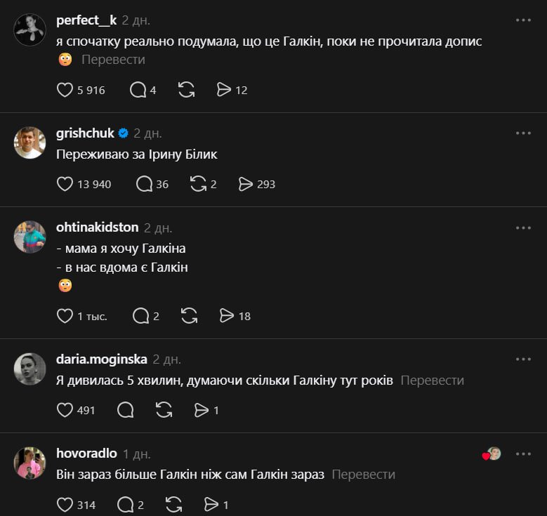Image resolution: width=547 pixels, height=516 pixels.
Task: Reply to grishchuk's comment
Action: (144, 184)
